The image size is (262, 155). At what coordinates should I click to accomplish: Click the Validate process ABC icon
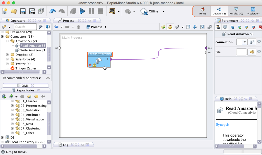(112, 11)
